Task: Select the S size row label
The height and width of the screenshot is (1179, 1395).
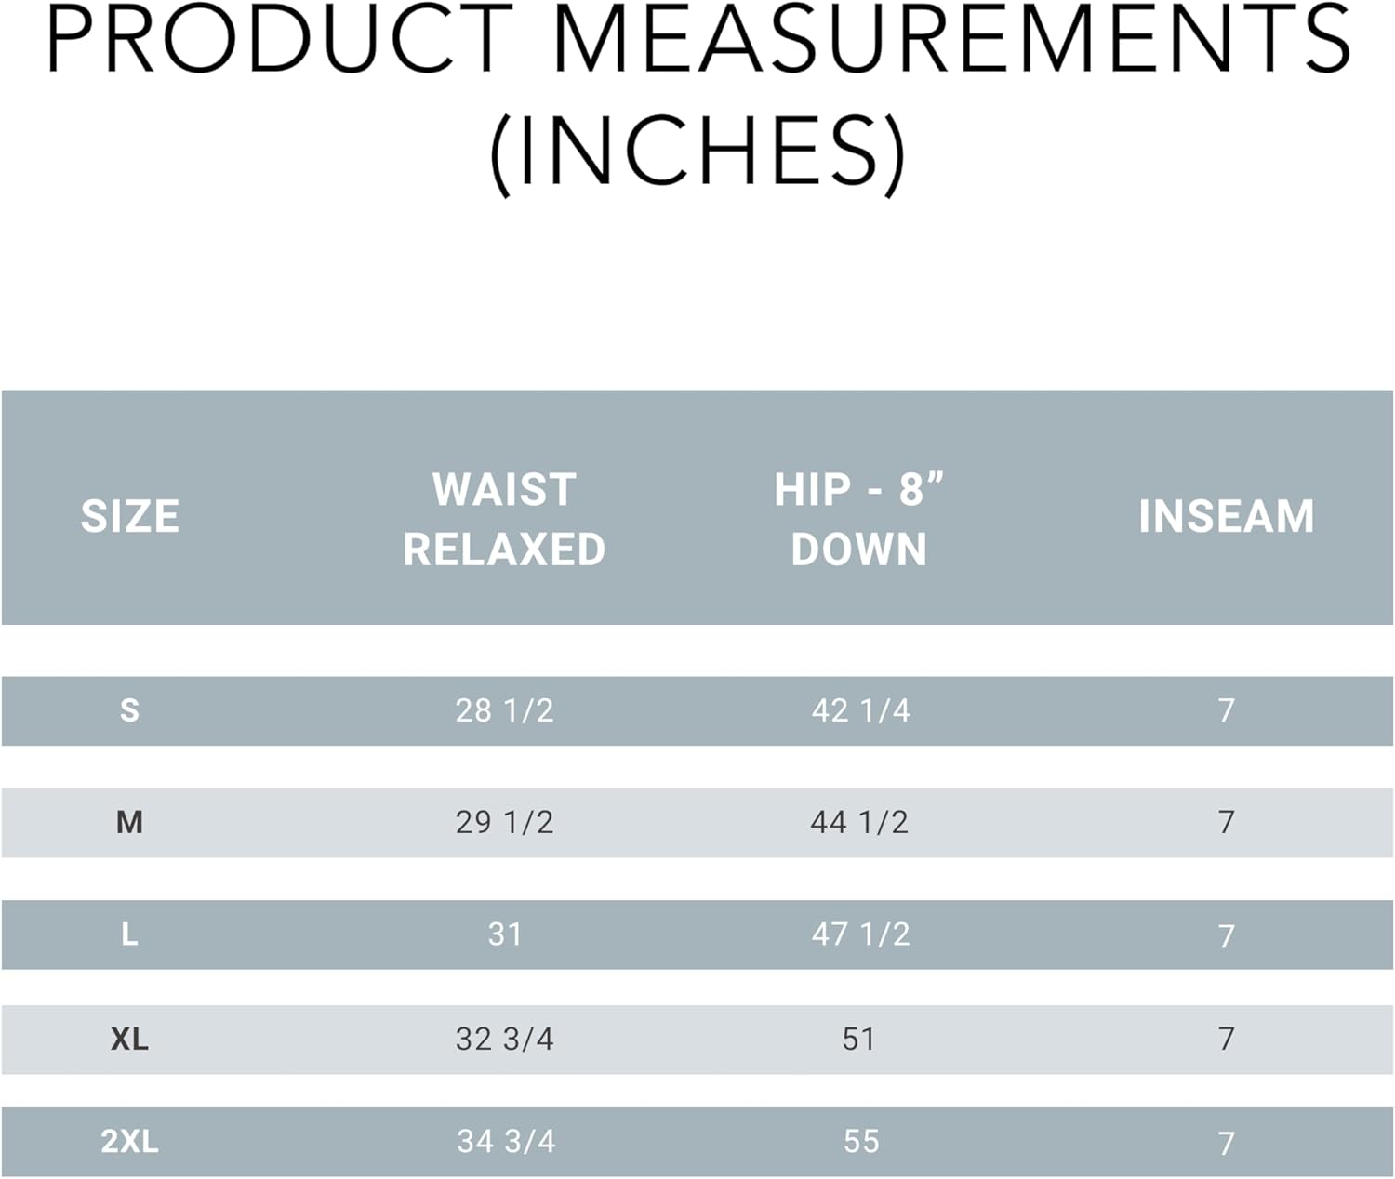Action: coord(129,710)
